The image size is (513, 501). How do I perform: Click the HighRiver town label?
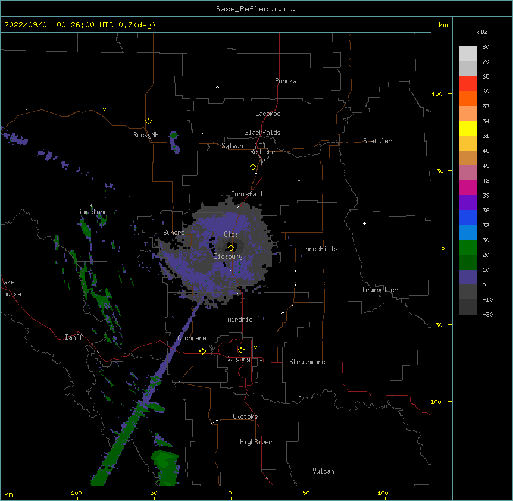pyautogui.click(x=256, y=442)
